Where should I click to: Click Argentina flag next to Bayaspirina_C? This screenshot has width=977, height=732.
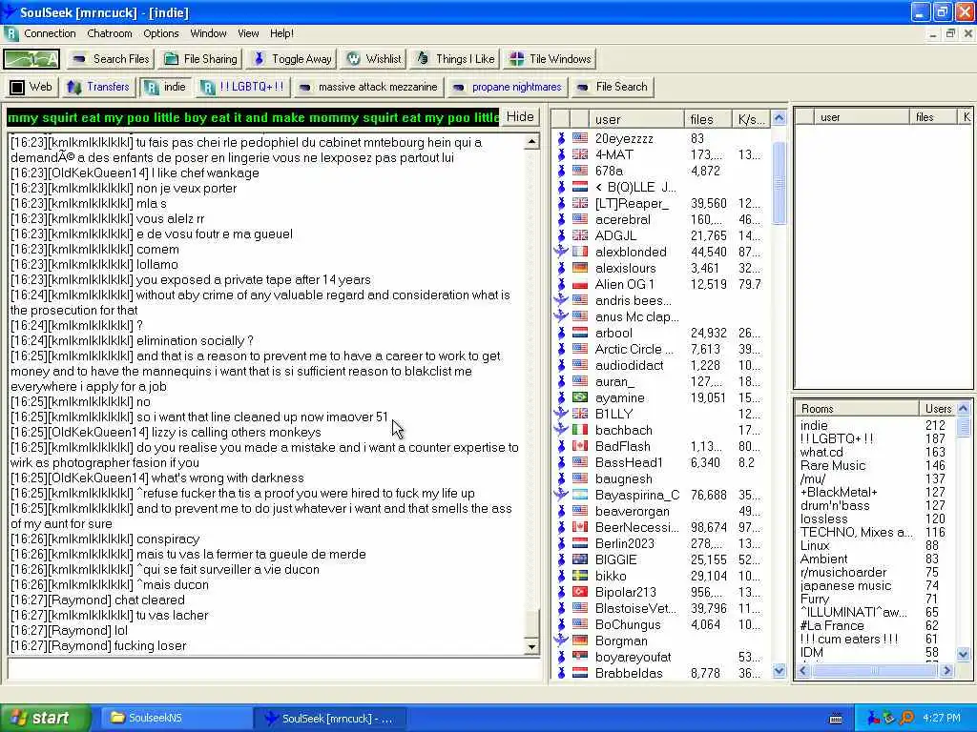tap(580, 495)
